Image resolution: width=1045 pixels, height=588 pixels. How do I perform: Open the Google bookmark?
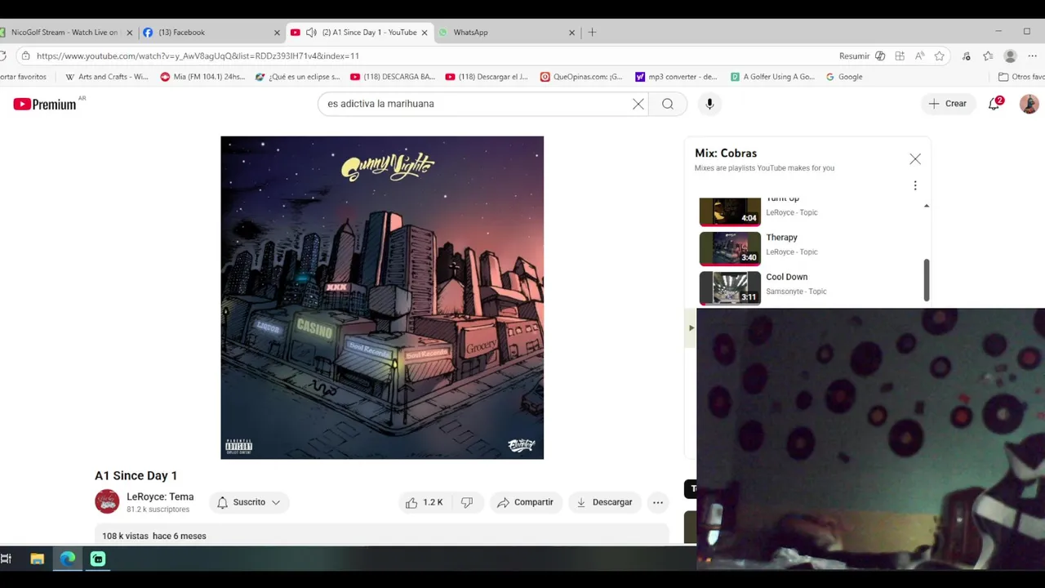pyautogui.click(x=844, y=77)
